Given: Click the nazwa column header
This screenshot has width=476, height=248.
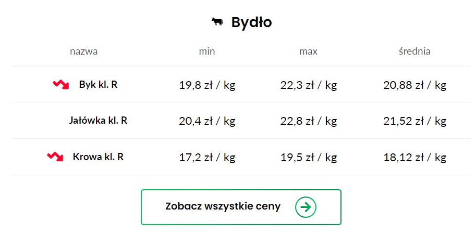Looking at the screenshot, I should tap(84, 51).
